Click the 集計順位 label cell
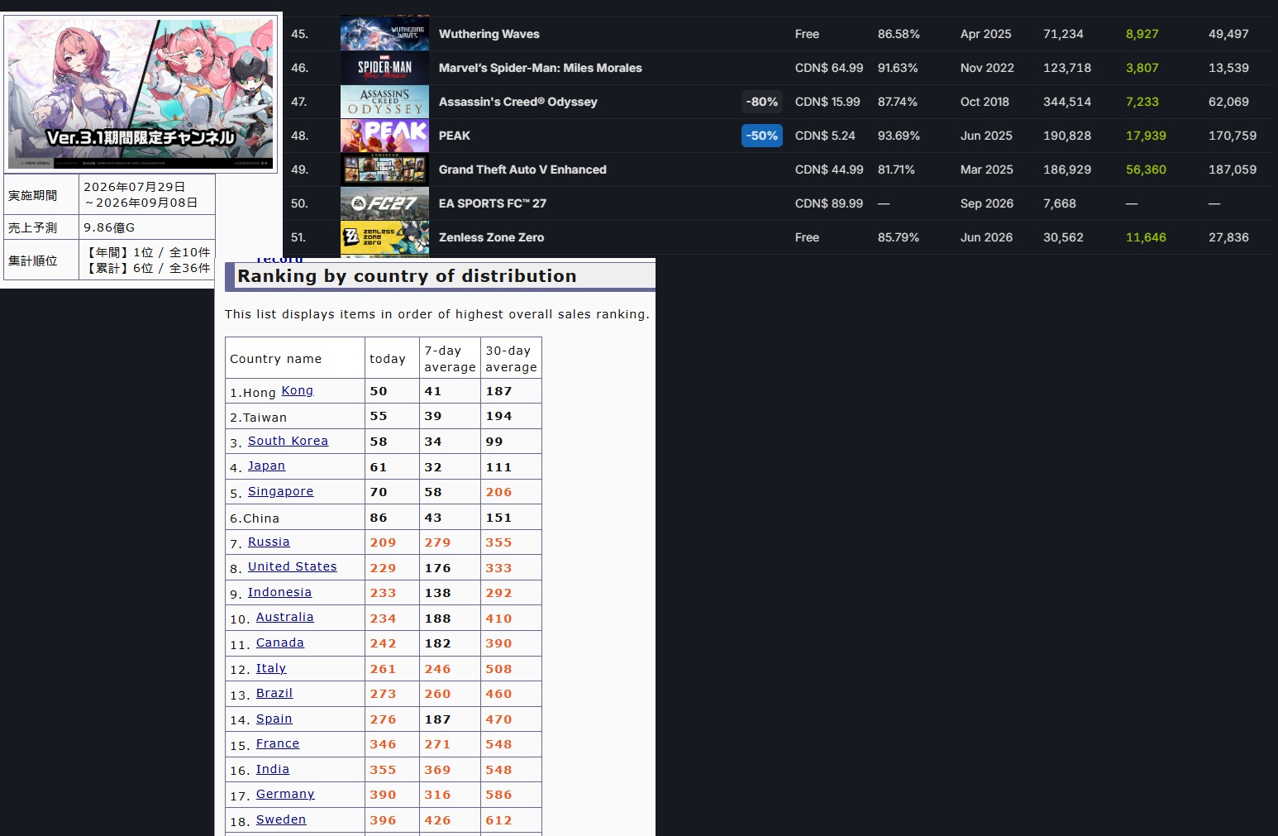Image resolution: width=1278 pixels, height=836 pixels. (41, 260)
